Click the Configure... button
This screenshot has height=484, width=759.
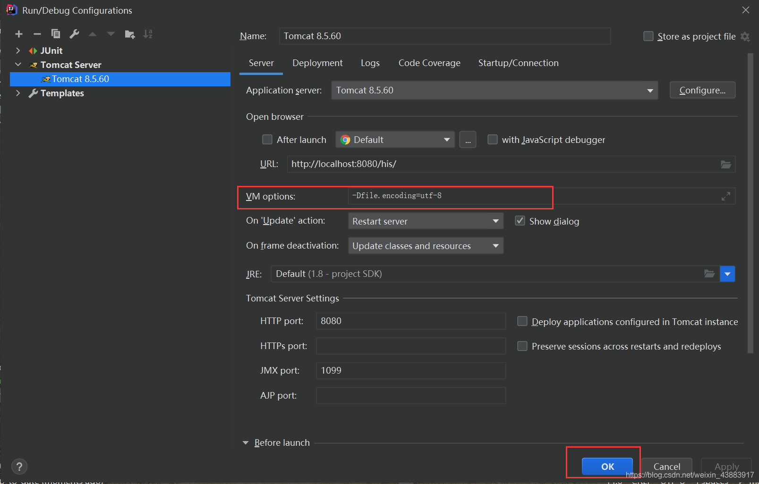(702, 90)
